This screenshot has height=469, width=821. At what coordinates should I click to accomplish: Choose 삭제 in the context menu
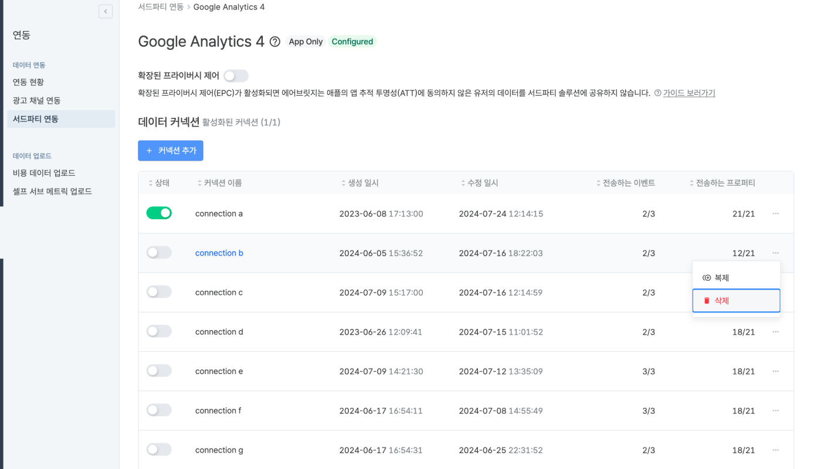736,301
